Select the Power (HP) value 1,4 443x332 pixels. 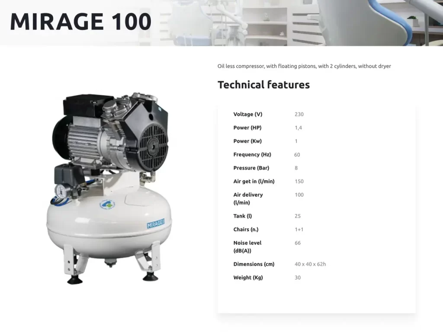coord(299,128)
